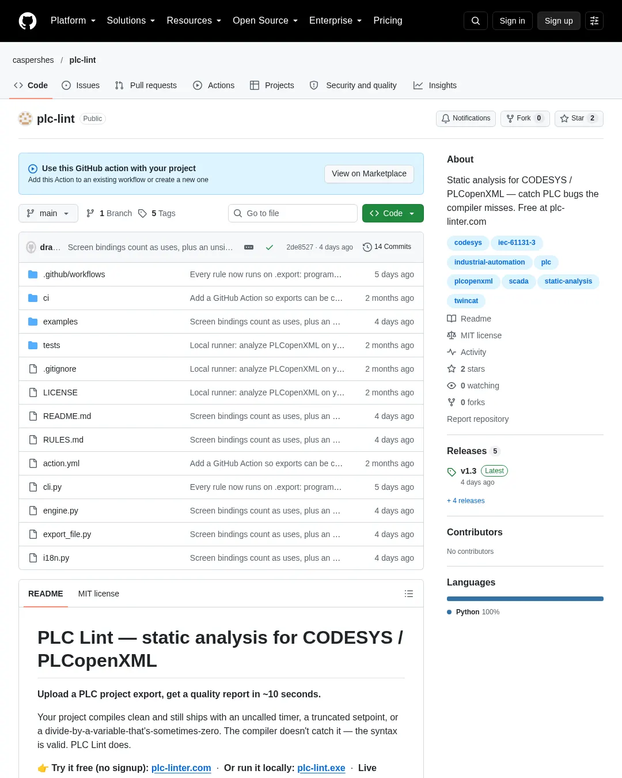Open appearance settings sliders icon
This screenshot has width=622, height=778.
point(594,21)
